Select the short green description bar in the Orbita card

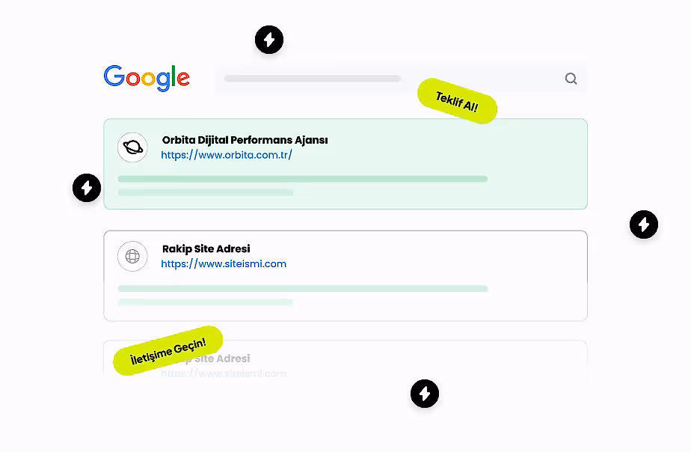click(x=205, y=192)
